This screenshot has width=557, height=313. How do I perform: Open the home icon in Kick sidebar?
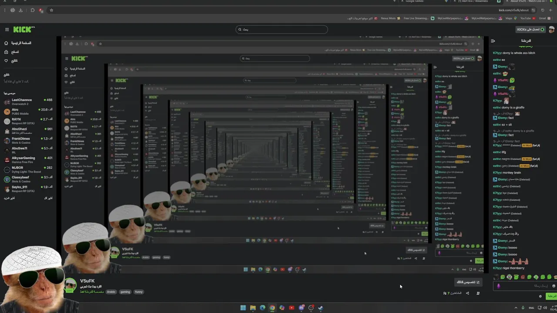[x=6, y=43]
